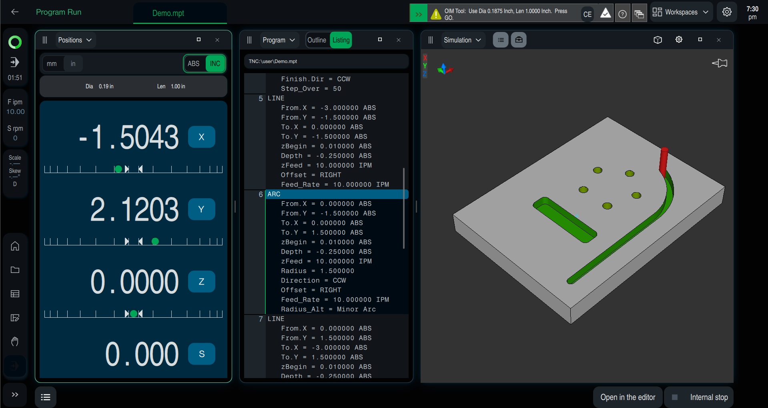Click the coordinate axes icon in Simulation
The height and width of the screenshot is (408, 768).
(x=445, y=69)
